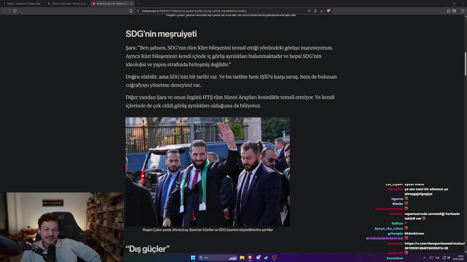Click chat username nimruth

point(396,214)
